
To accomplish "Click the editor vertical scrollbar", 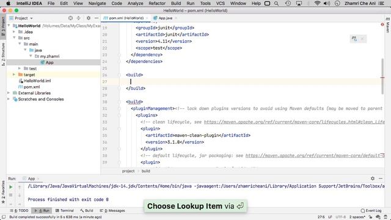I will [382, 76].
